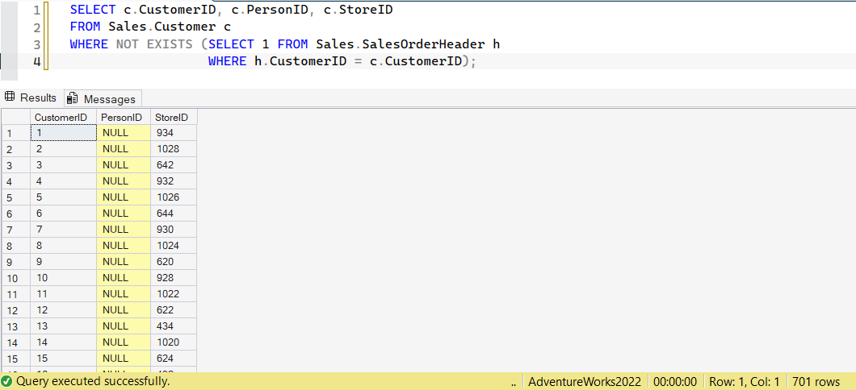The height and width of the screenshot is (390, 856).
Task: Click StoreID cell 928
Action: pyautogui.click(x=174, y=278)
